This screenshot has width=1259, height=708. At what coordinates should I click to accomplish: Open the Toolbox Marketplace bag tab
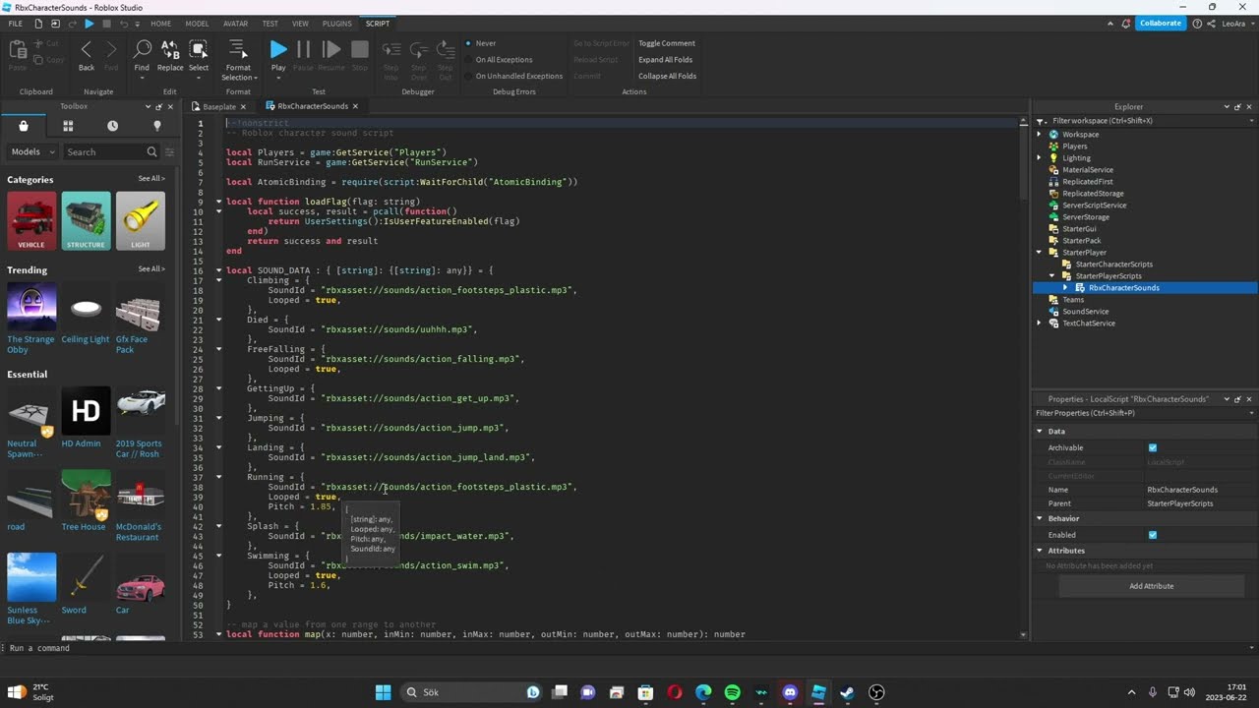24,126
